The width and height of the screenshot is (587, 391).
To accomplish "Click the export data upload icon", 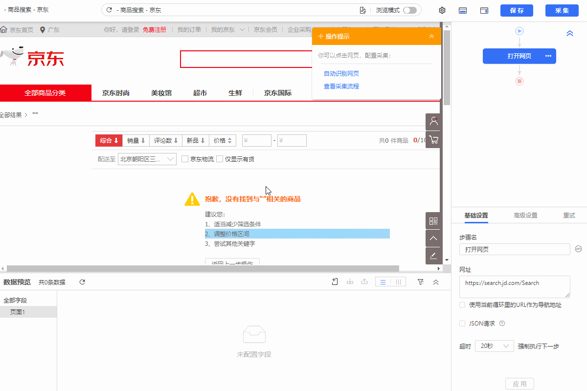I will pos(364,282).
